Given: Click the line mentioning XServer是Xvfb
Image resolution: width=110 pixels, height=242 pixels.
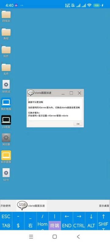Looking at the screenshot, I should pos(54,108).
